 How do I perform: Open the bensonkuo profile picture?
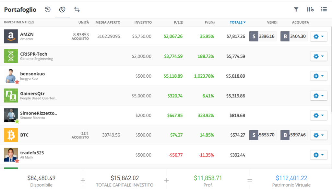click(11, 76)
